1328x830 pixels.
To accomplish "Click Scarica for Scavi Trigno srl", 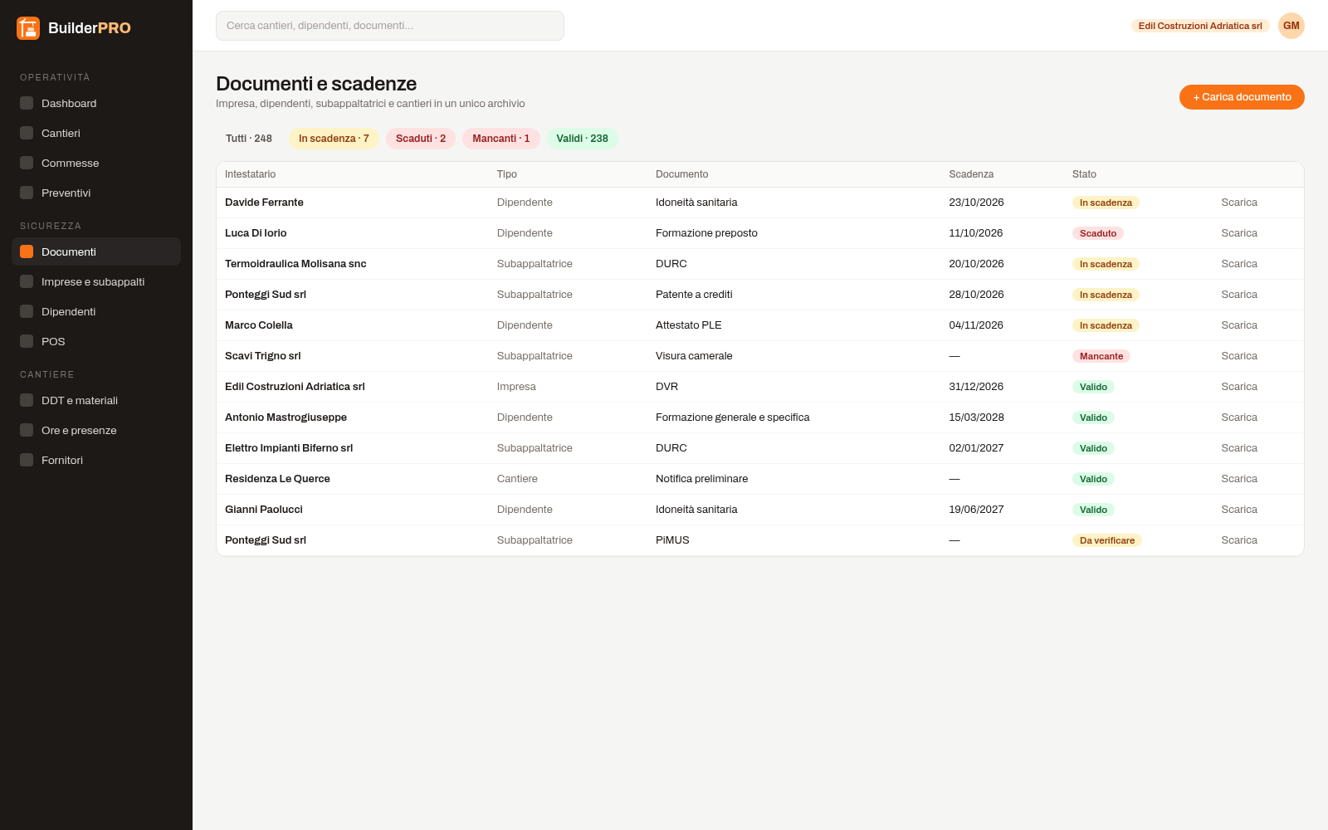I will tap(1239, 356).
